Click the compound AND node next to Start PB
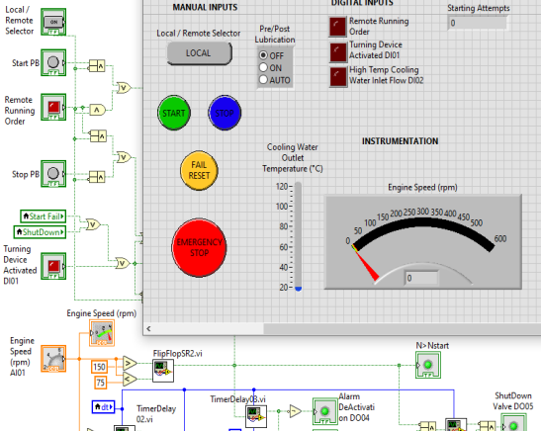The width and height of the screenshot is (541, 431). [x=97, y=65]
